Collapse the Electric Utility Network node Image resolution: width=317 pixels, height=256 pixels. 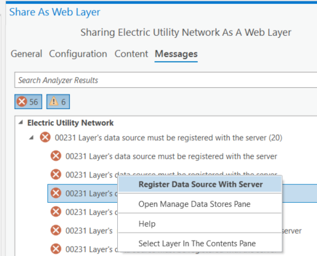click(x=21, y=122)
